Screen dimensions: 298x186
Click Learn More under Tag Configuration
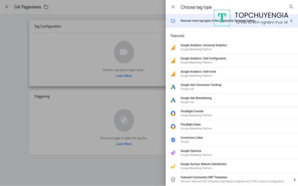(x=124, y=76)
